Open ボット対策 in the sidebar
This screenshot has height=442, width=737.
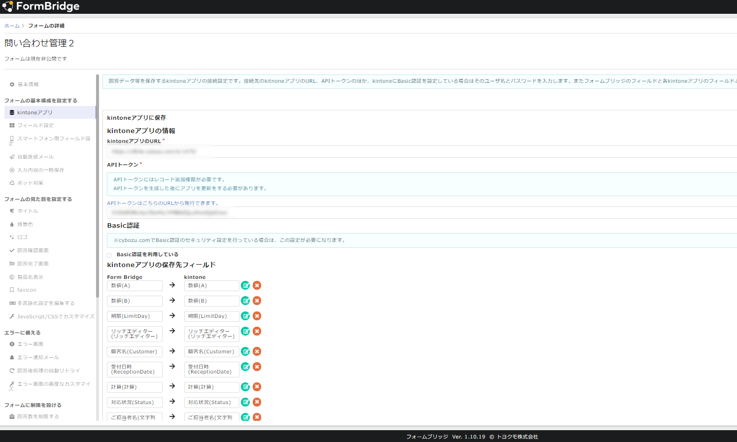tap(30, 183)
